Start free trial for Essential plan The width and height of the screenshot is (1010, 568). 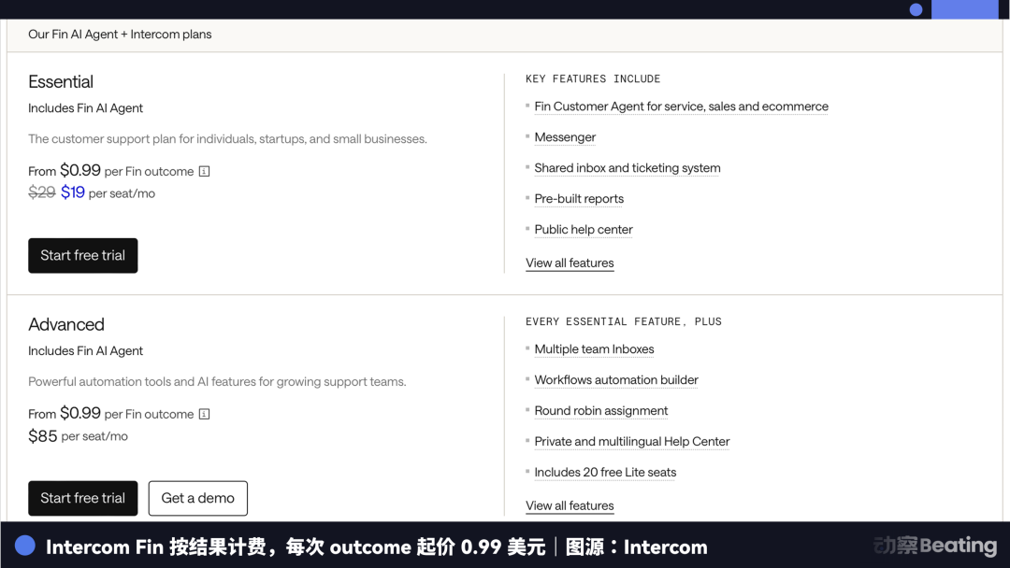(x=83, y=255)
